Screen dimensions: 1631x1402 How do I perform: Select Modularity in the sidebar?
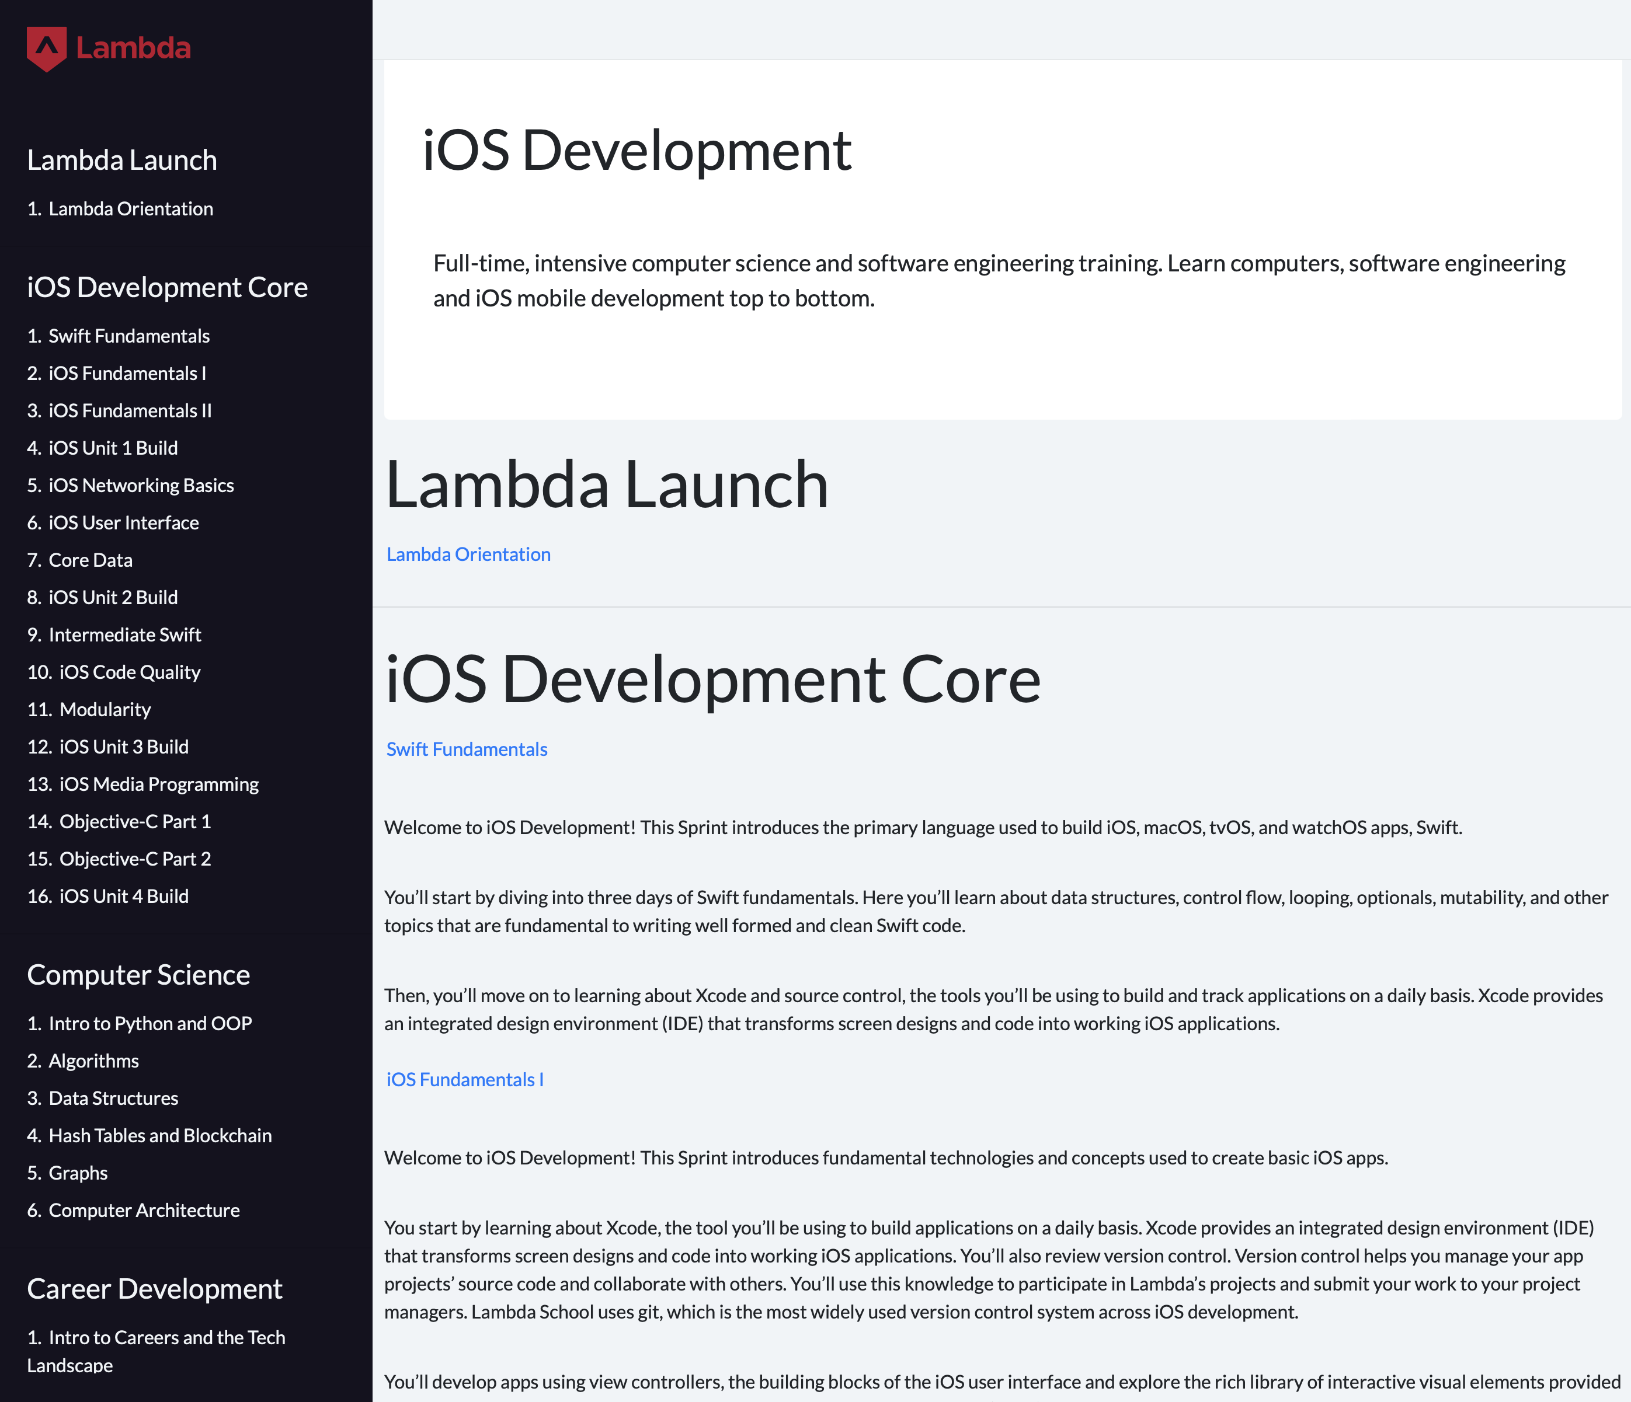point(105,710)
